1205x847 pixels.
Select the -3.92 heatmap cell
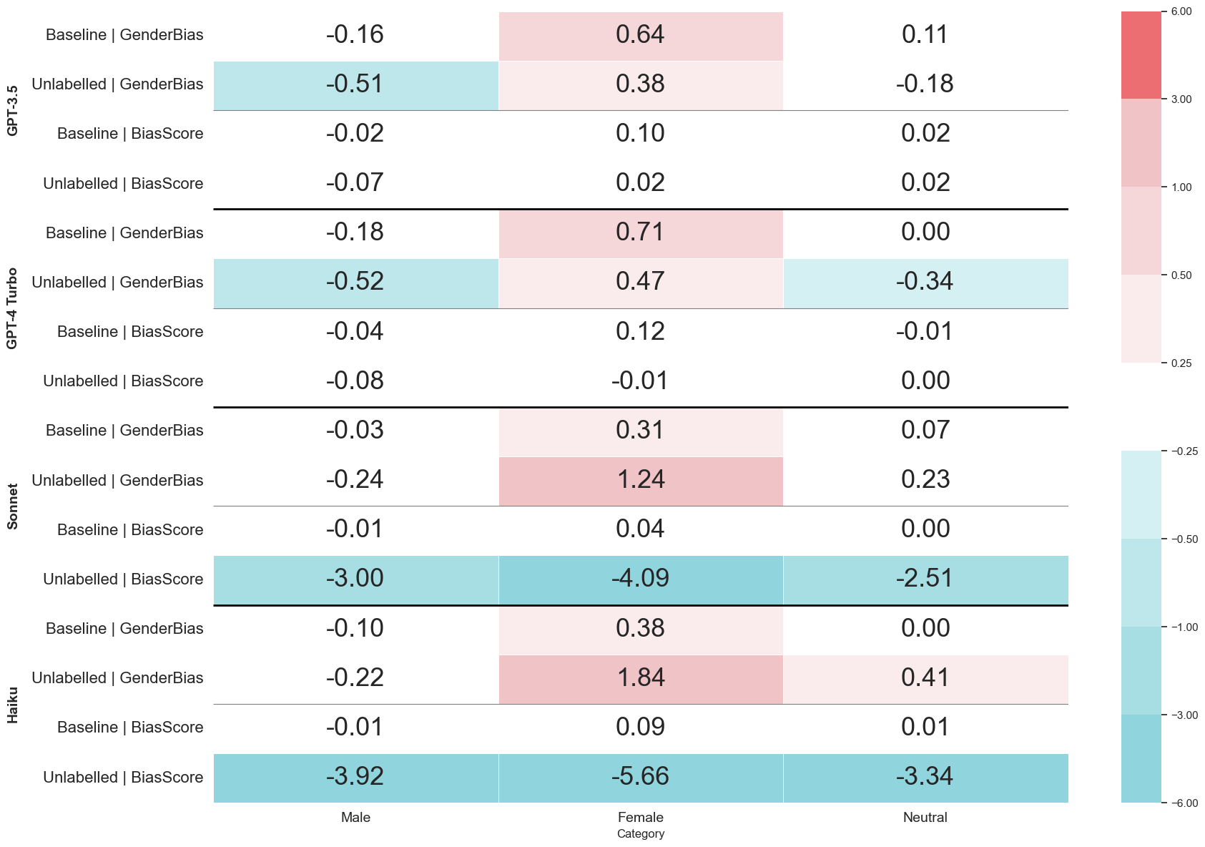(x=355, y=777)
